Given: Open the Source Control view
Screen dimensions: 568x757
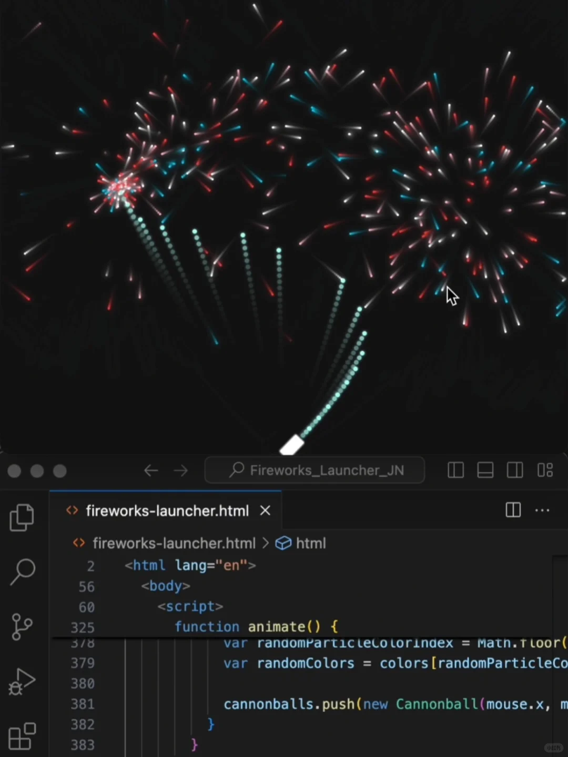Looking at the screenshot, I should coord(22,627).
